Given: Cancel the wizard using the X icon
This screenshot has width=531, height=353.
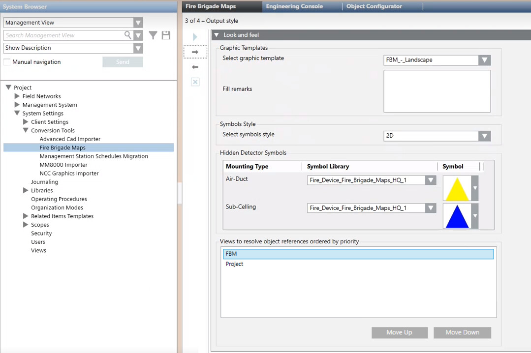Looking at the screenshot, I should pos(195,82).
